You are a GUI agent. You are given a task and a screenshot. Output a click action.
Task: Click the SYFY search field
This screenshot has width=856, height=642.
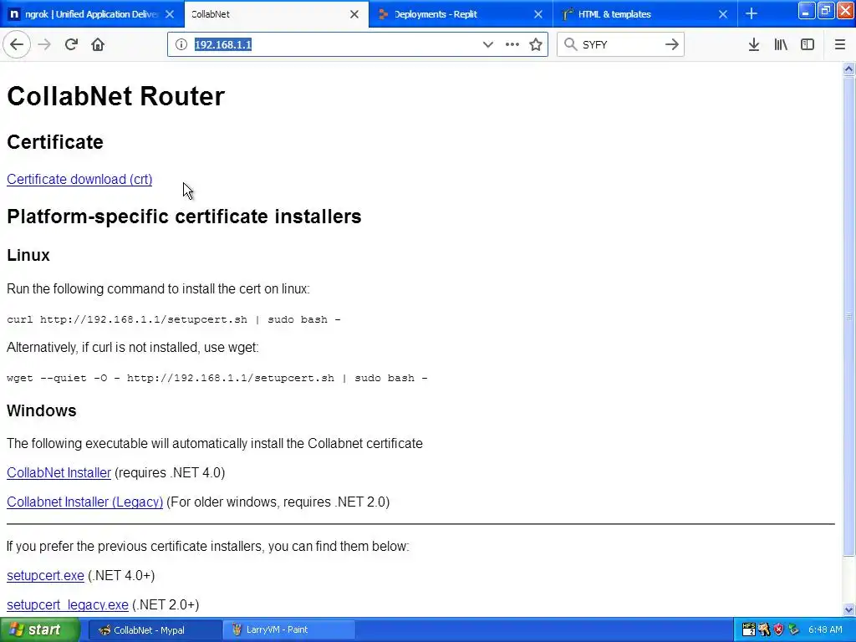pos(619,45)
